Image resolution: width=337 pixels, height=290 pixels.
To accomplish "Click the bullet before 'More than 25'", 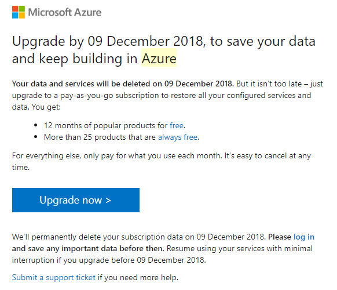I will (x=36, y=137).
